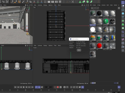Click the globe environment icon in right palette
This screenshot has height=93, width=125.
pos(123,43)
